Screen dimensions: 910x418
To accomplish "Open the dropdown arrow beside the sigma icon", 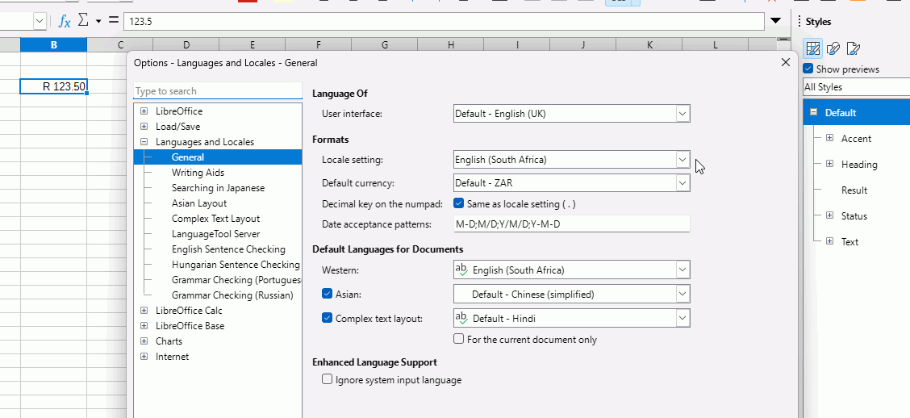I will [98, 22].
